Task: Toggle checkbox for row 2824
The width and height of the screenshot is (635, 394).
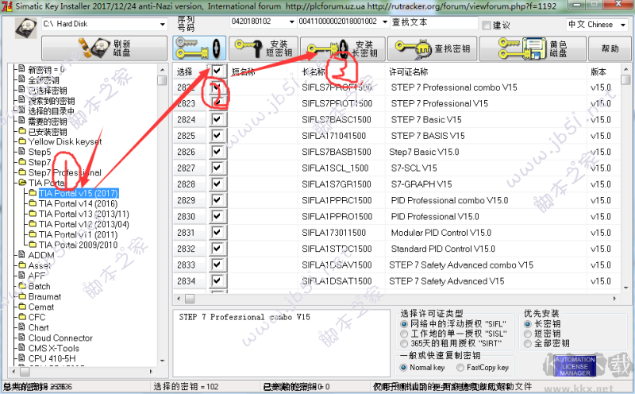Action: [x=217, y=119]
